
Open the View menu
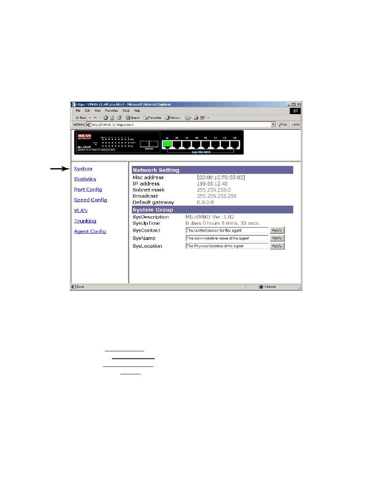(x=97, y=111)
